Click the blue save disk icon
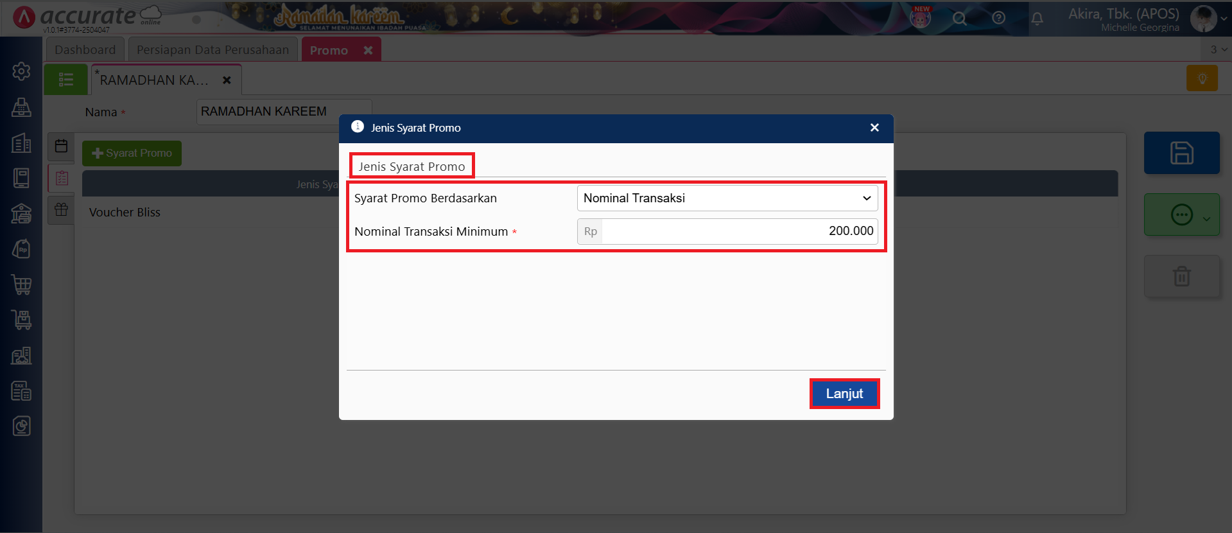 (1181, 153)
